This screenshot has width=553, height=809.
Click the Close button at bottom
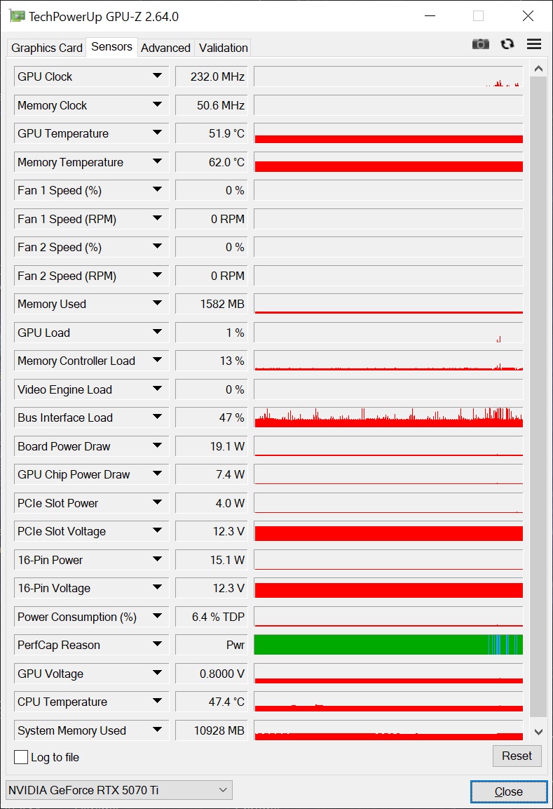coord(509,791)
